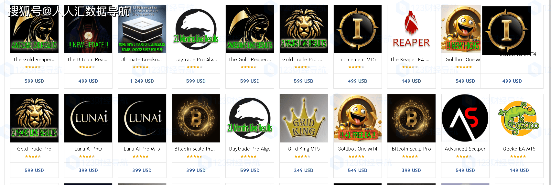The width and height of the screenshot is (551, 185).
Task: Click the Luna AI Pro MT5 name link
Action: tap(142, 149)
